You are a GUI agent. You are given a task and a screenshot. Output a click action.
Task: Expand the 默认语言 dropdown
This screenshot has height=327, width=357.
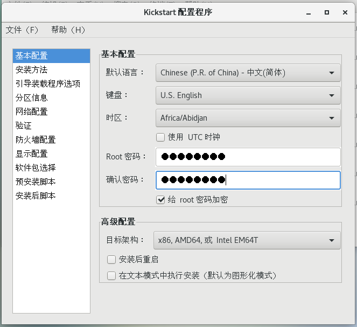pyautogui.click(x=248, y=73)
